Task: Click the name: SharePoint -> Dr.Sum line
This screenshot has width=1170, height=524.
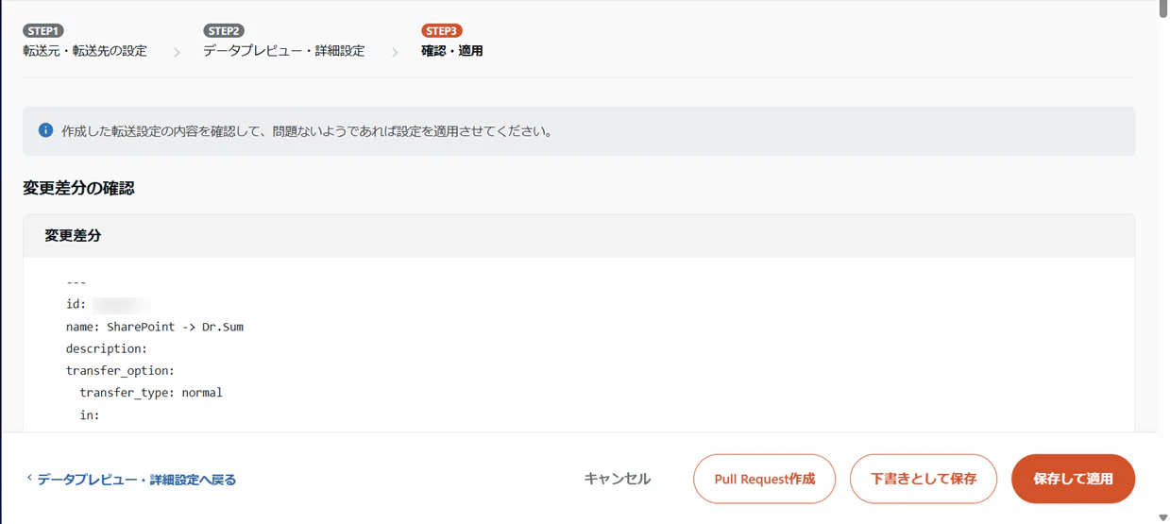Action: (x=155, y=327)
